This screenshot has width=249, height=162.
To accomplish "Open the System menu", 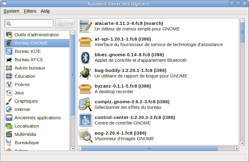I will (11, 11).
